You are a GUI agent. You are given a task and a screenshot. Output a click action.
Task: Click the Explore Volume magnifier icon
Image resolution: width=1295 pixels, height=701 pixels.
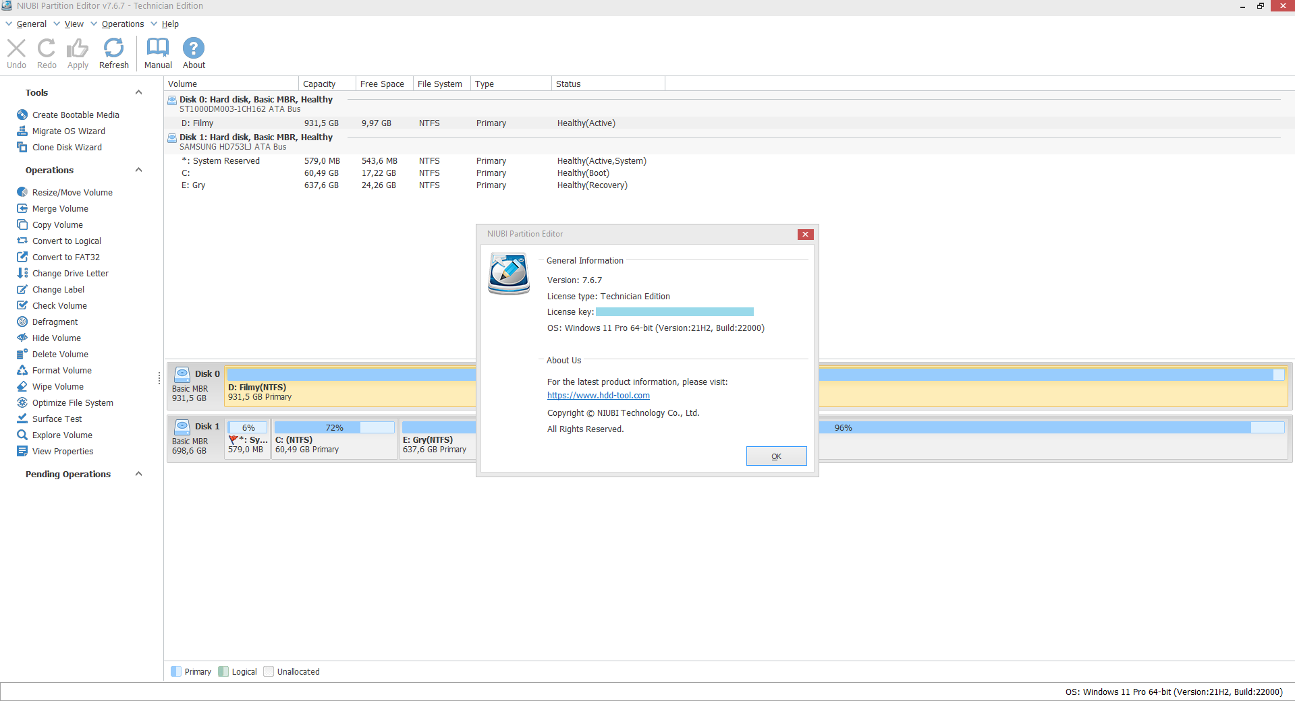[x=22, y=435]
